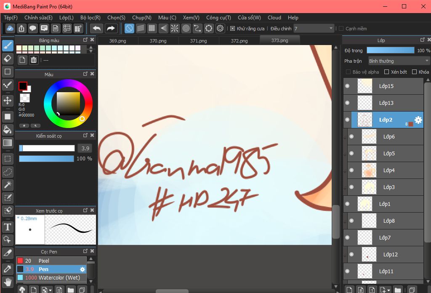Adjust brush size slider 3.9
Screen dimensions: 431x293
[47, 149]
